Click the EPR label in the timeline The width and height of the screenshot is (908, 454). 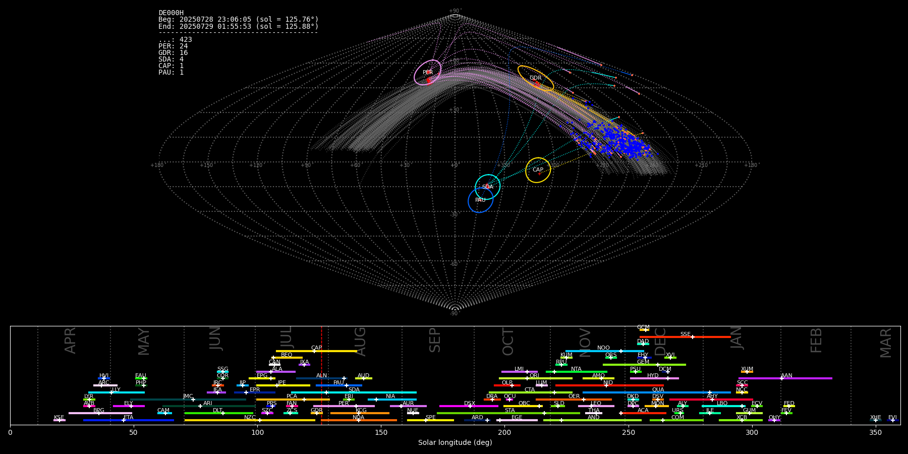coord(255,390)
